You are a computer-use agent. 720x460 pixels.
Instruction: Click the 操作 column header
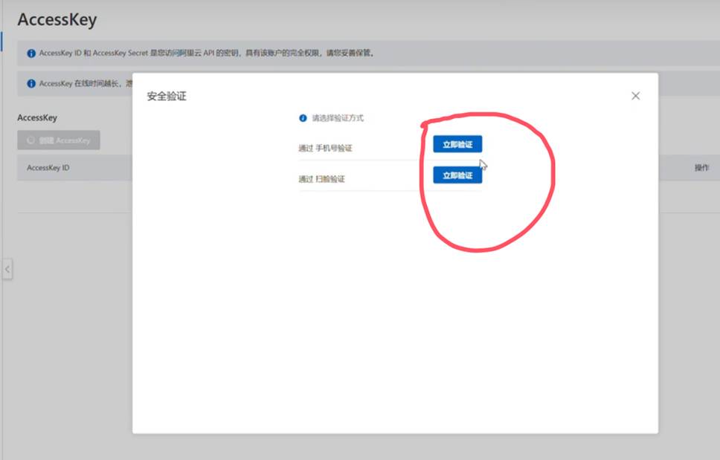pos(701,168)
